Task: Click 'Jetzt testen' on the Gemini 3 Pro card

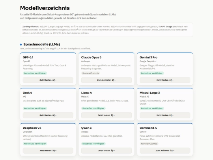Action: [165, 80]
